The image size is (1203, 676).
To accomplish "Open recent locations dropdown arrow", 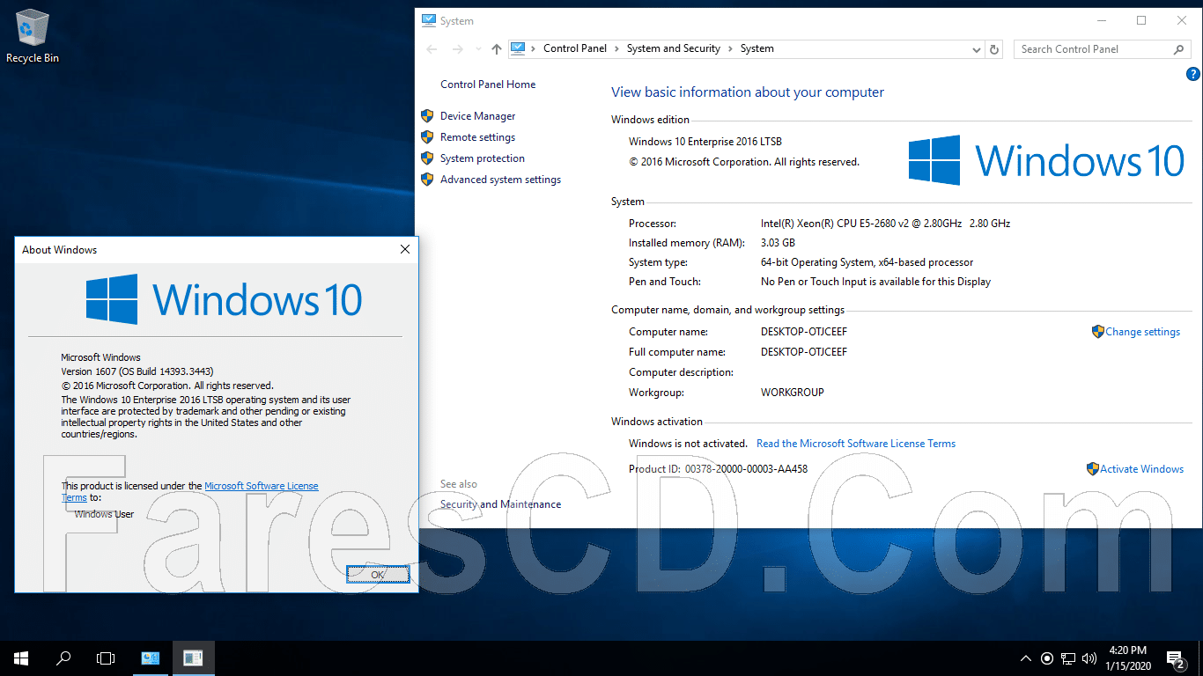I will tap(478, 49).
